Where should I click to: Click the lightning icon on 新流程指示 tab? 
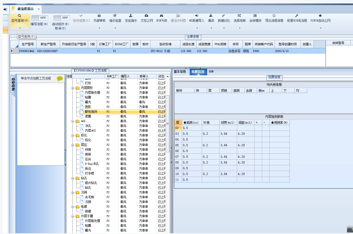(x=13, y=9)
